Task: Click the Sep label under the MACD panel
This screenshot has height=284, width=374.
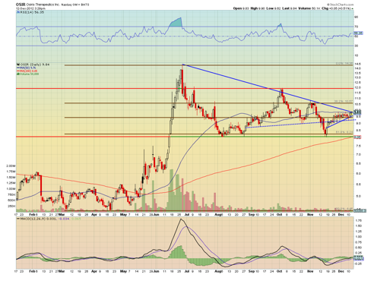Action: 251,271
